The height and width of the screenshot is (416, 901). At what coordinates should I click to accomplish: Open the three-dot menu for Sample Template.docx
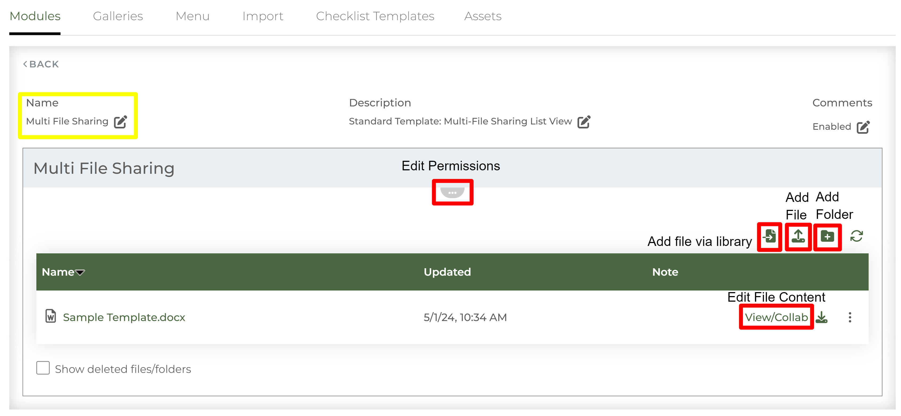coord(850,317)
